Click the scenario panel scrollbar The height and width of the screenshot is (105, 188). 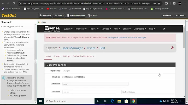click(36, 70)
